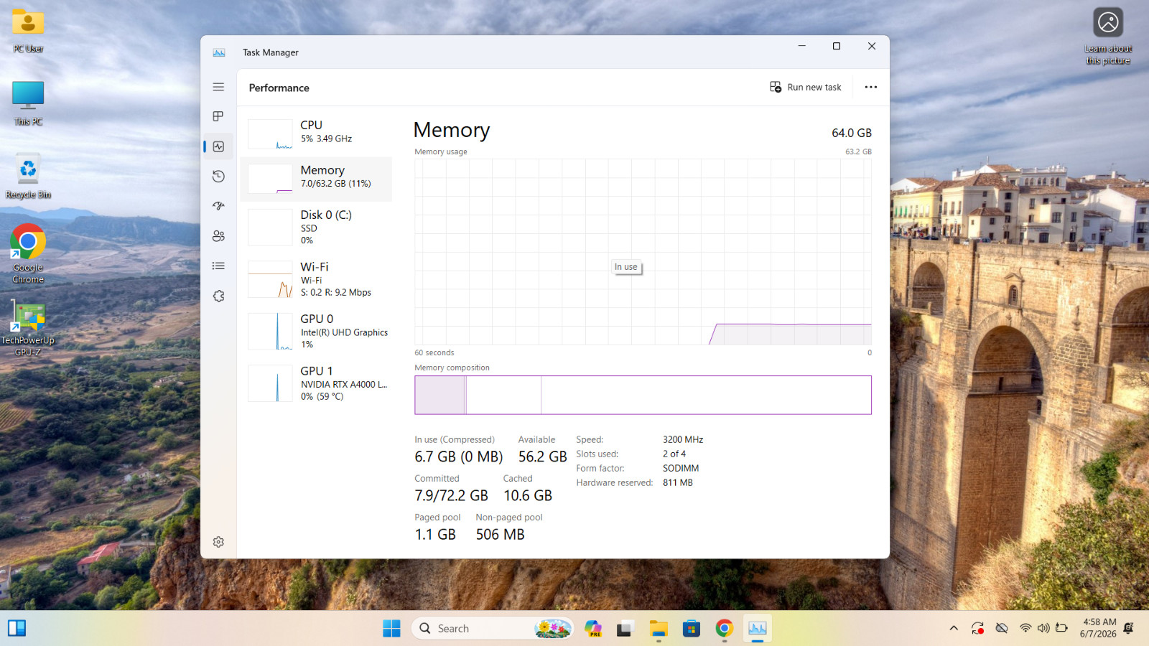Open Task Manager settings gear
This screenshot has height=646, width=1149.
click(x=218, y=542)
